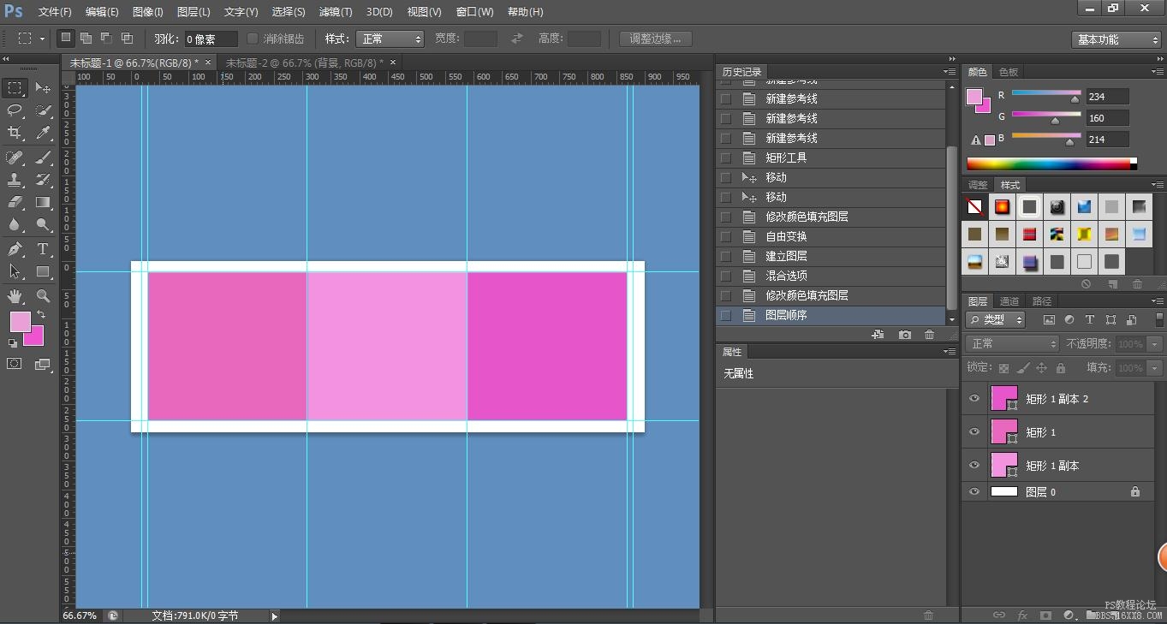Change screen mode from toolbox
This screenshot has width=1167, height=624.
tap(43, 364)
